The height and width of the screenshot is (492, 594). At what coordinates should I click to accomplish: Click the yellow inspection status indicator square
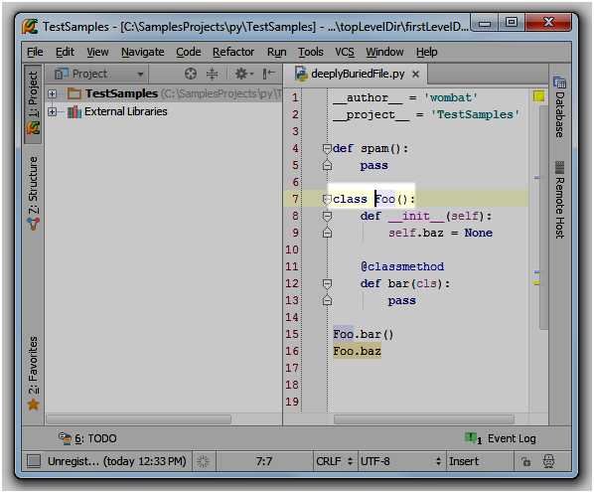(x=538, y=96)
